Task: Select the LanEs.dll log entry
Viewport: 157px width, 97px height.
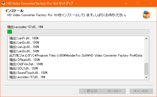Action: (x=24, y=43)
